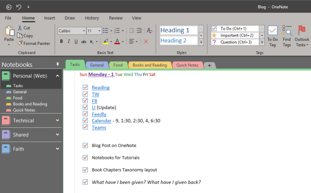The height and width of the screenshot is (193, 311).
Task: Click the Reading hyperlink
Action: click(x=101, y=87)
